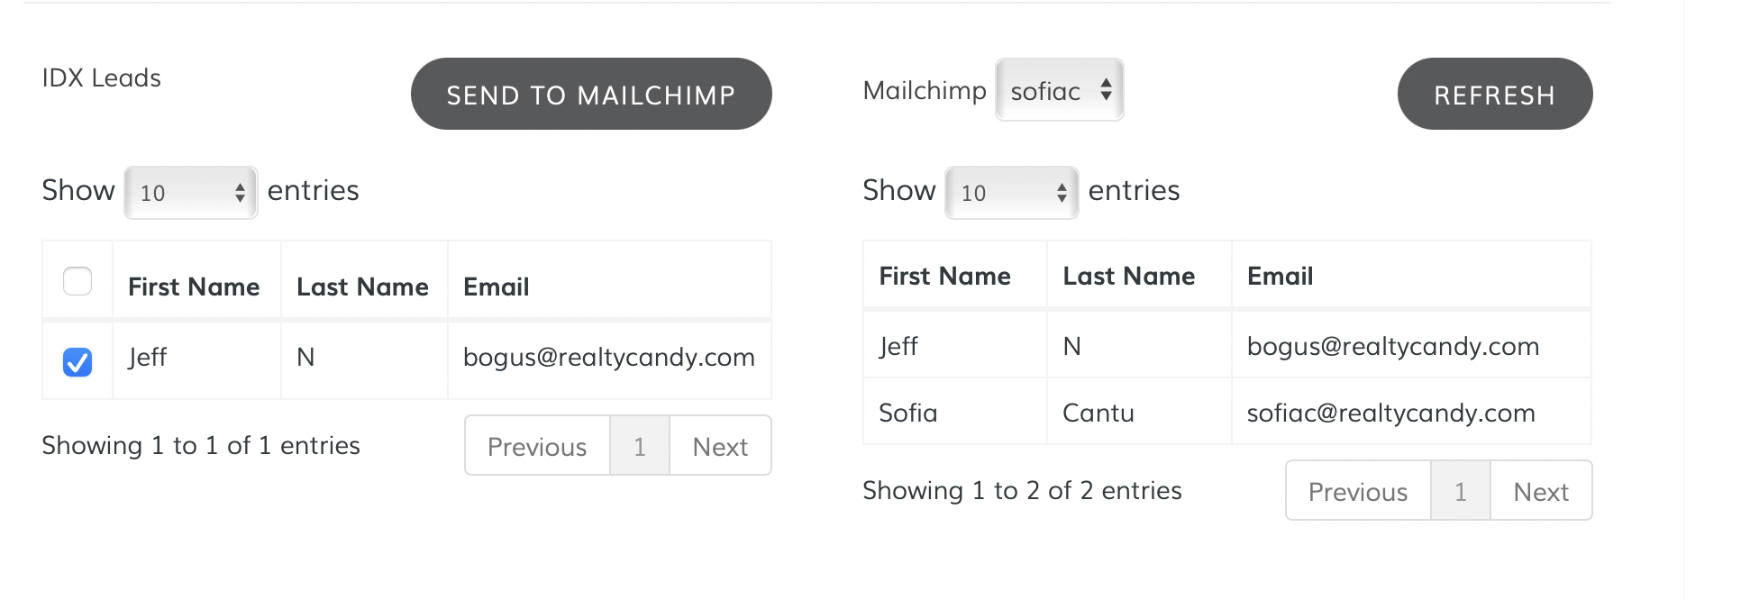Click the Sofia row in Mailchimp table
Image resolution: width=1741 pixels, height=600 pixels.
point(908,413)
